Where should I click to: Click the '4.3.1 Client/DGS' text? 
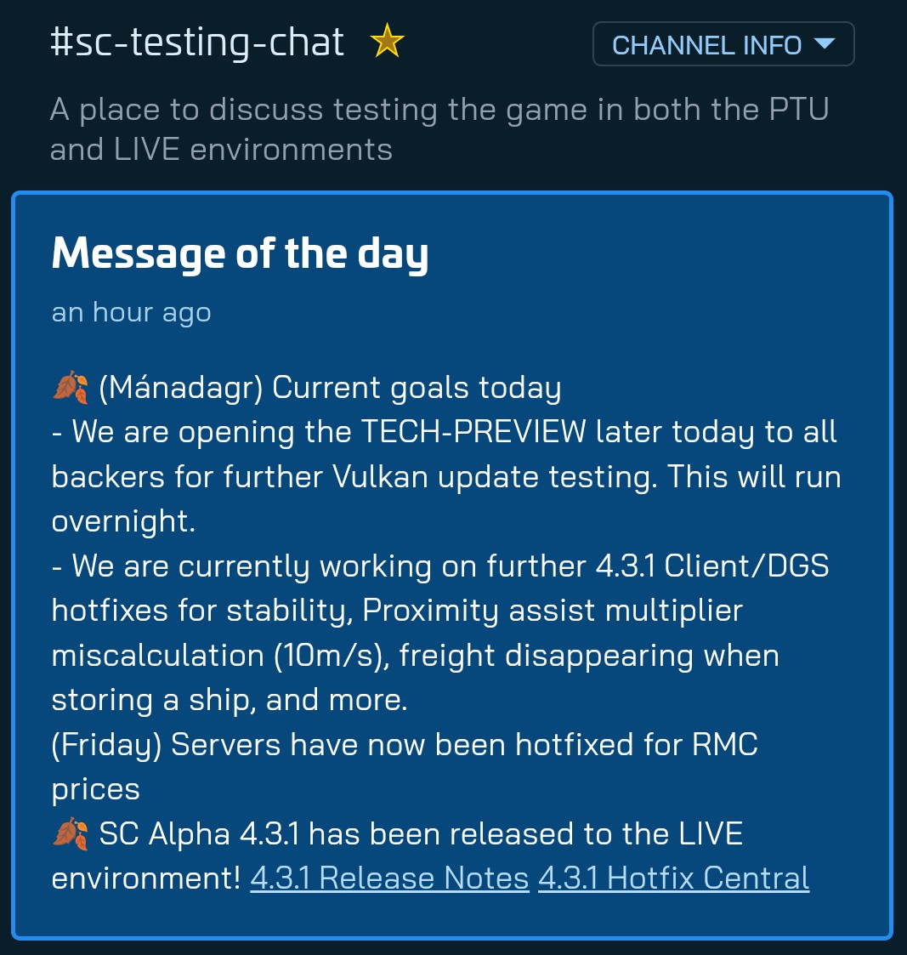(x=712, y=566)
